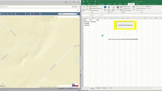Select column D header
This screenshot has height=91, width=162.
(x=105, y=18)
